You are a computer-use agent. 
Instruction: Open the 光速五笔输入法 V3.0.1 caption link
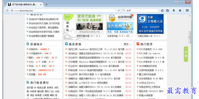(150, 36)
